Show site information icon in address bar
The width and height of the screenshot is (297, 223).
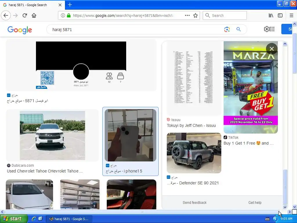point(63,15)
